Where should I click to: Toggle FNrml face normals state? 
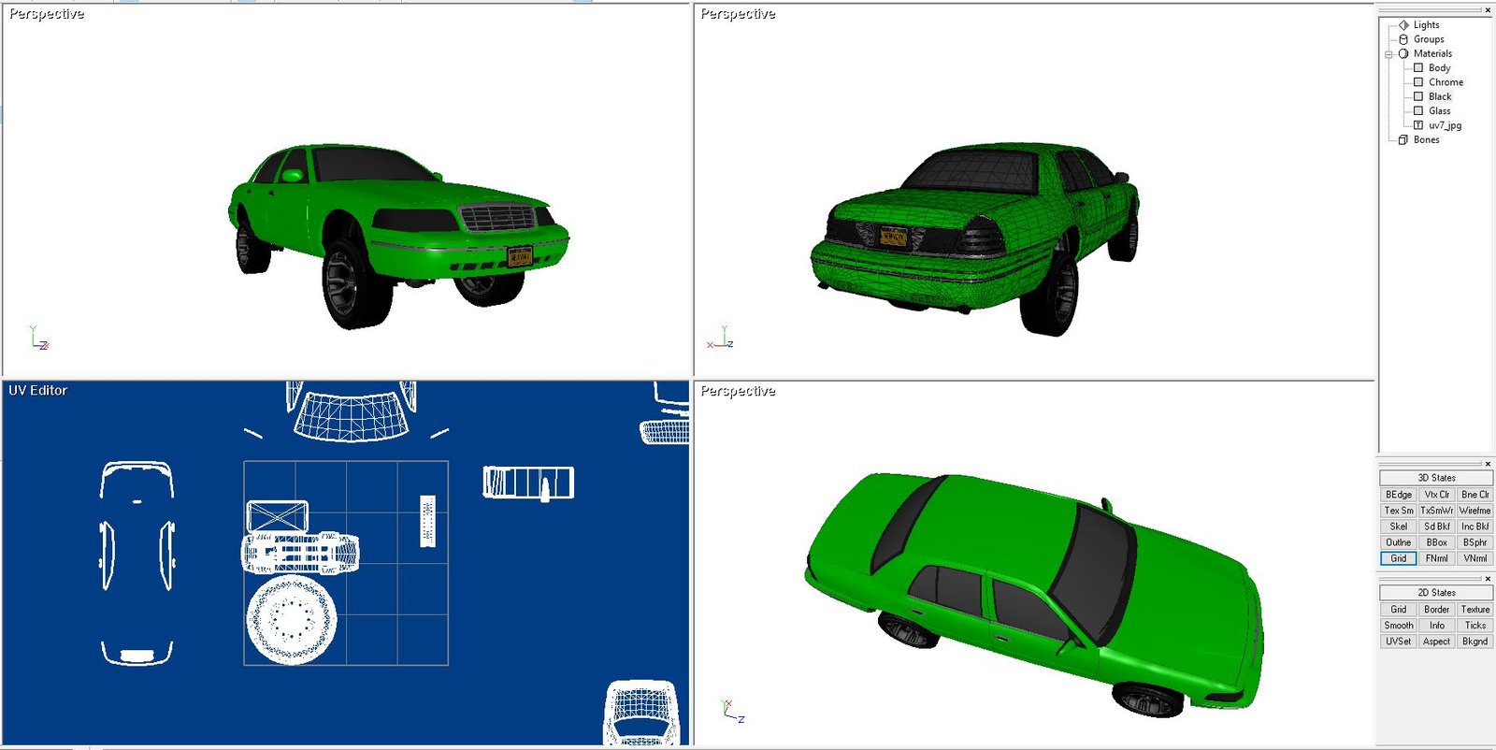point(1437,558)
